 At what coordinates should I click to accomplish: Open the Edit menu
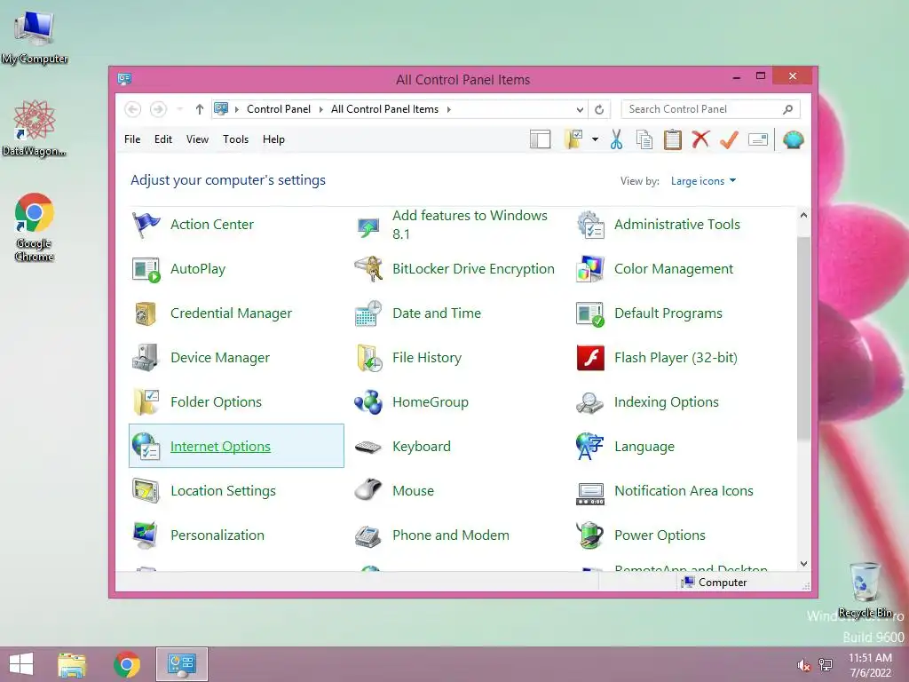pyautogui.click(x=163, y=139)
